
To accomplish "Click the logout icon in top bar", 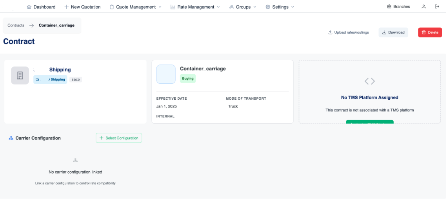I will (437, 7).
